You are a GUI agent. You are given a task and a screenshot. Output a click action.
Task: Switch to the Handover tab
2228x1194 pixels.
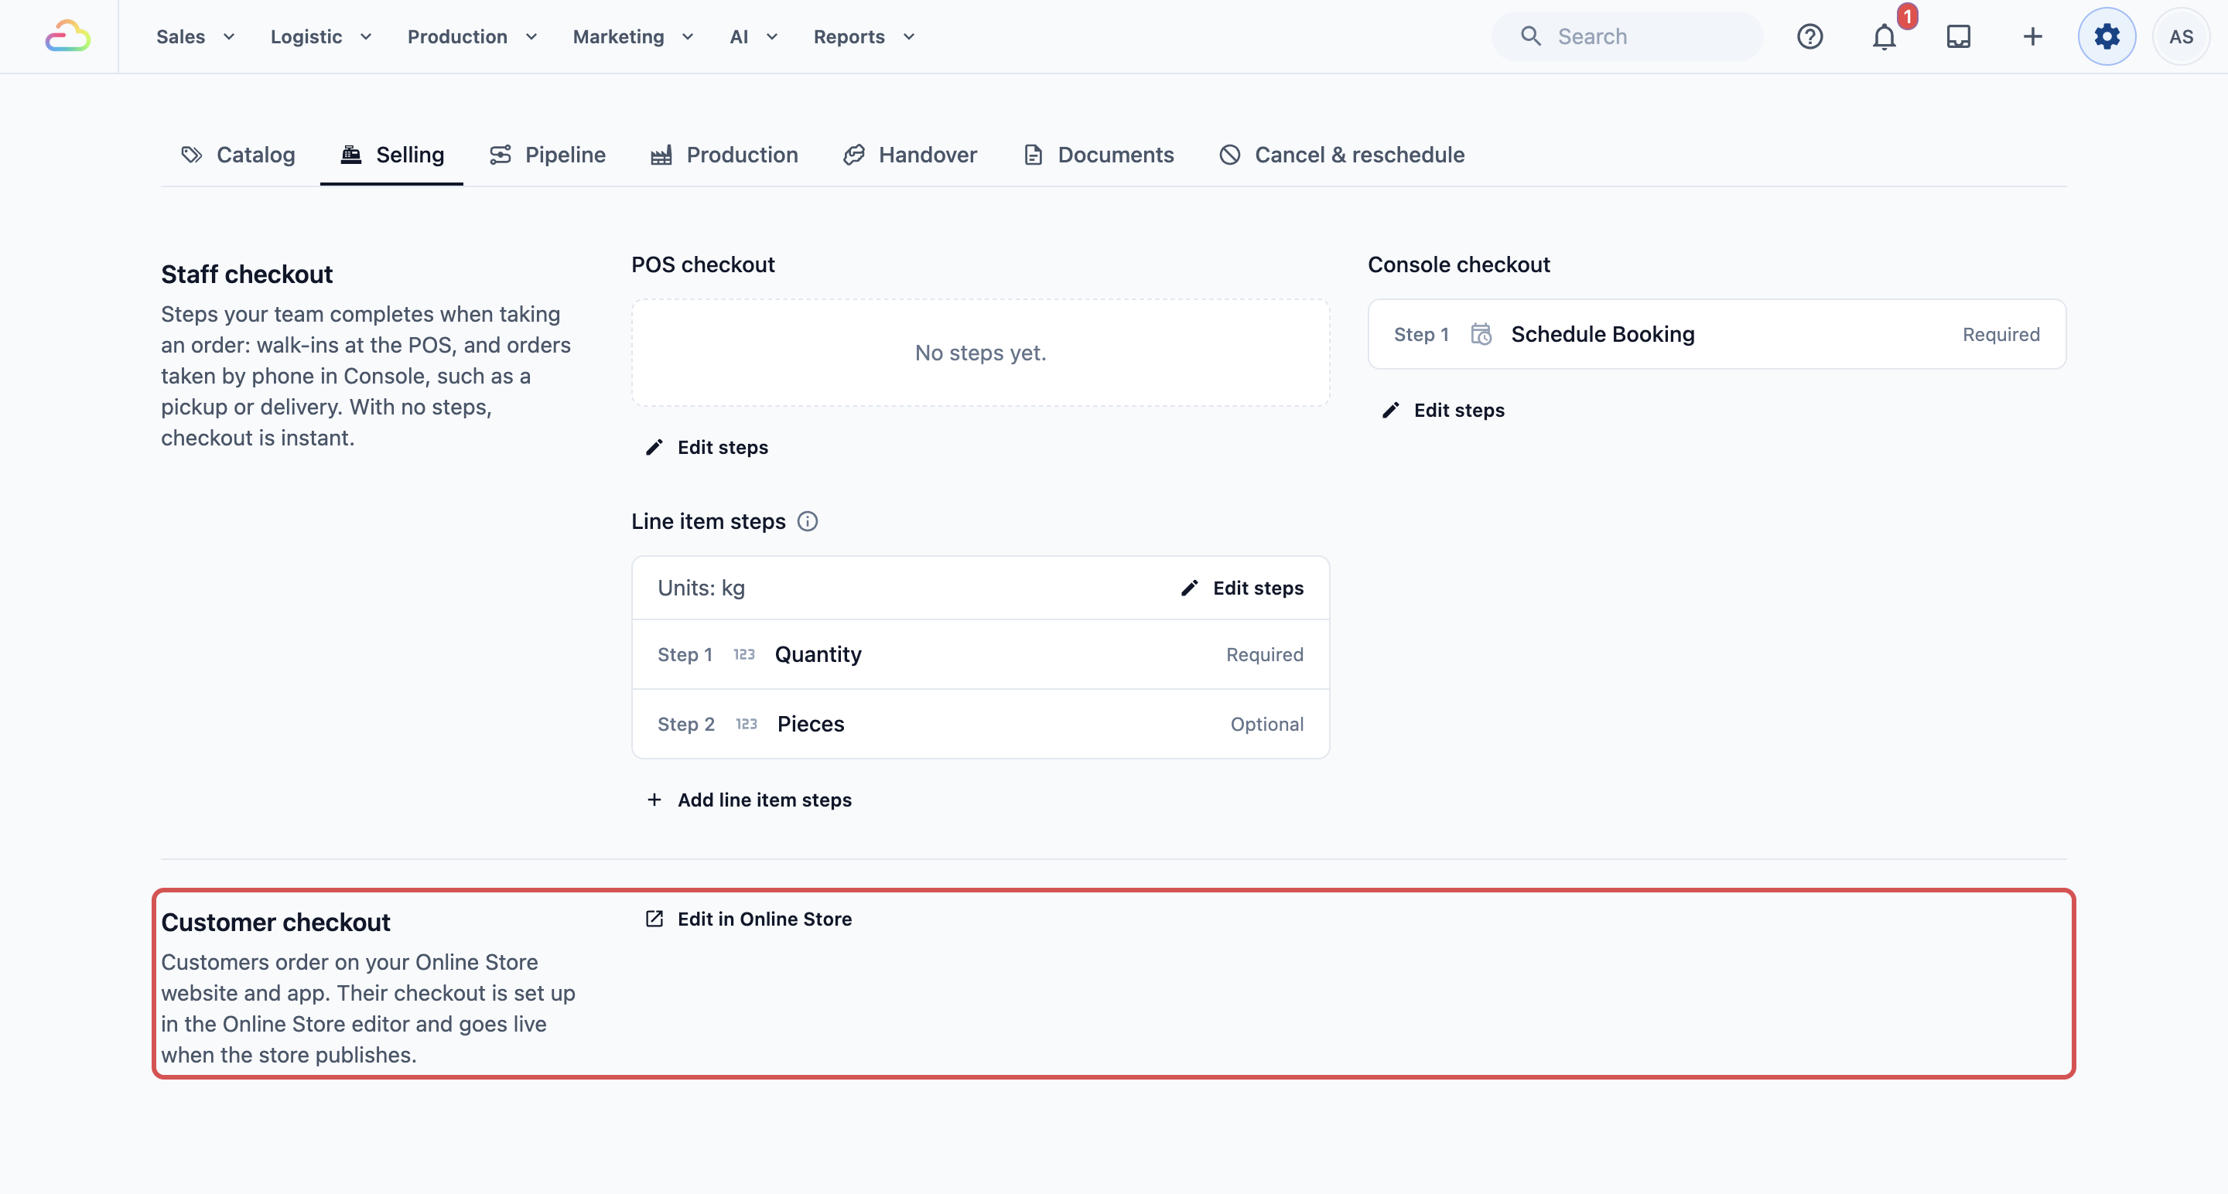[910, 155]
